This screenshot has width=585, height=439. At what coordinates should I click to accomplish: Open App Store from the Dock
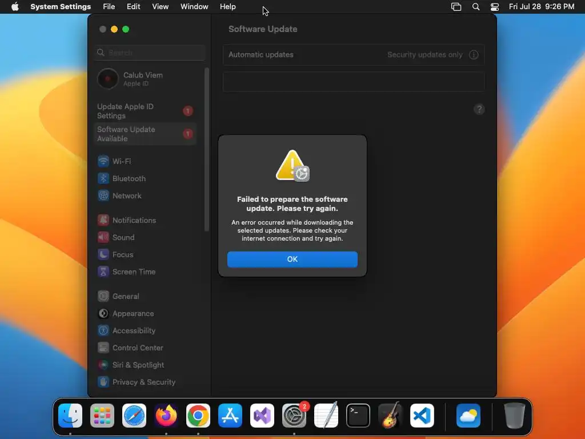(x=230, y=416)
